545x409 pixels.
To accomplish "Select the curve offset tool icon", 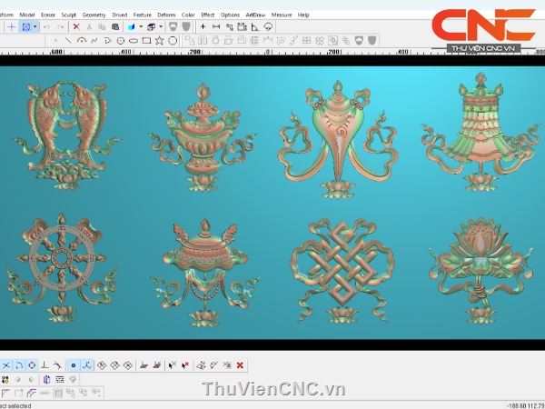I will tap(32, 393).
